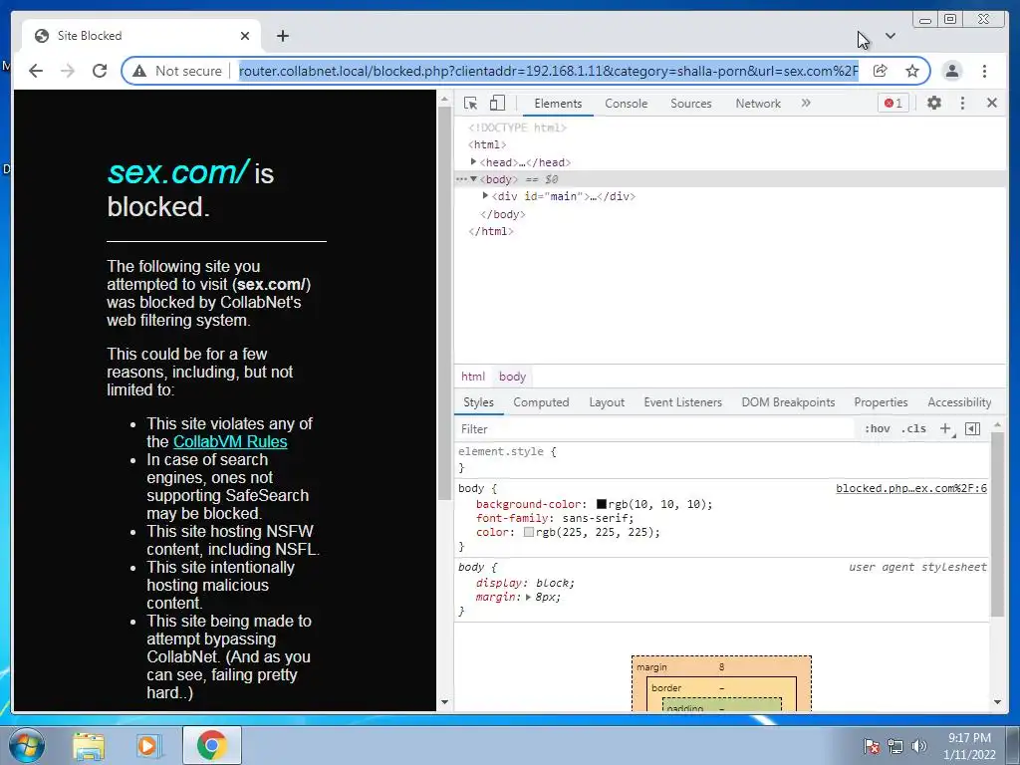Click the body breadcrumb
This screenshot has height=765, width=1020.
tap(513, 377)
